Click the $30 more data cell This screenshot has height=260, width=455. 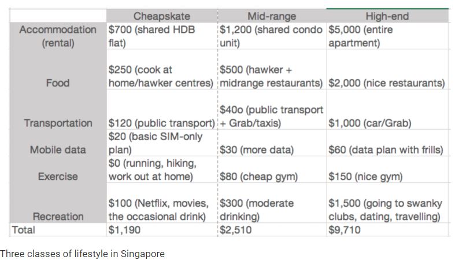coord(272,143)
